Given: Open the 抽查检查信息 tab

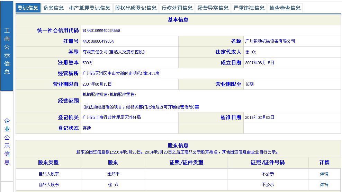Looking at the screenshot, I should click(285, 8).
